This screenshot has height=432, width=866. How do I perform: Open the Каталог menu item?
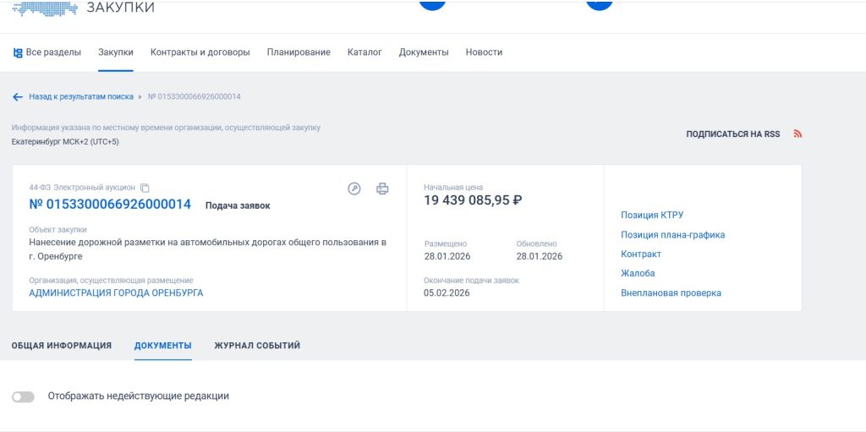[x=364, y=52]
